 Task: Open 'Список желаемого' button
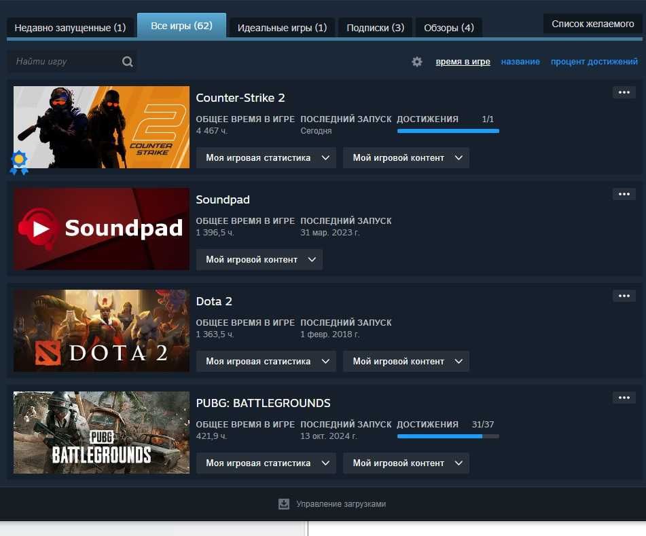click(x=593, y=24)
